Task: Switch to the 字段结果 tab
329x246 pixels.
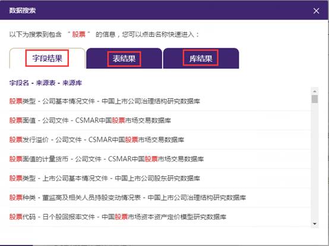Action: pos(47,58)
